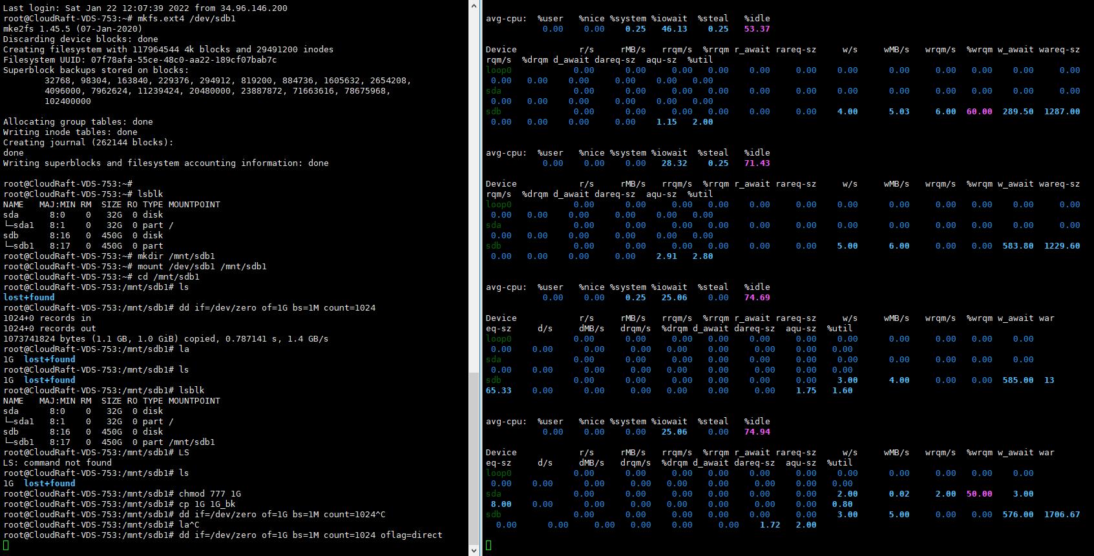
Task: Click the left terminal scrollbar thumb
Action: 474,458
